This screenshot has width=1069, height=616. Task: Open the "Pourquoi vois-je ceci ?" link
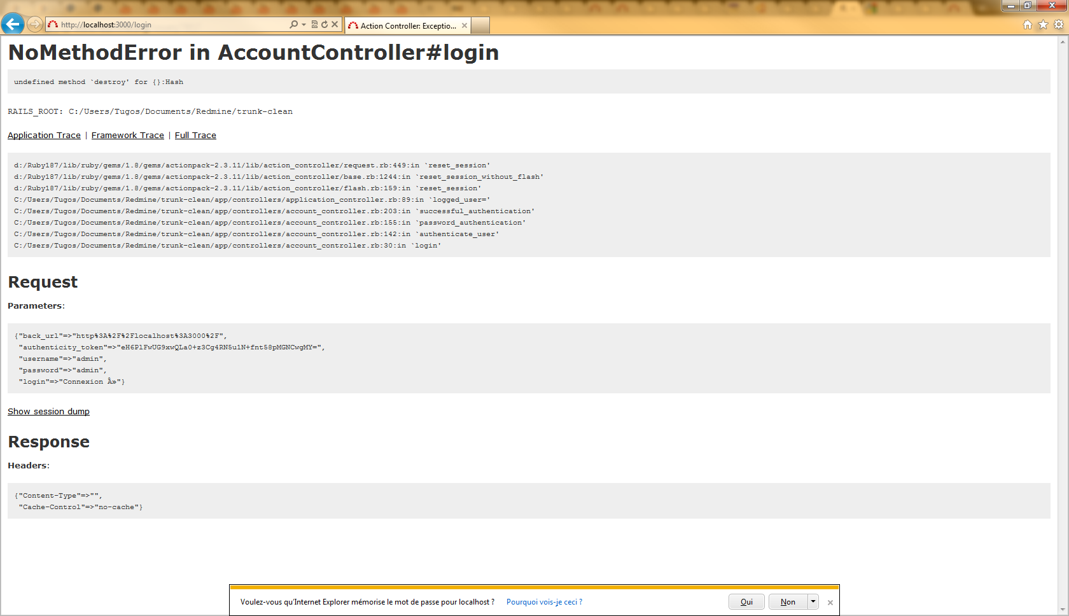(x=544, y=602)
